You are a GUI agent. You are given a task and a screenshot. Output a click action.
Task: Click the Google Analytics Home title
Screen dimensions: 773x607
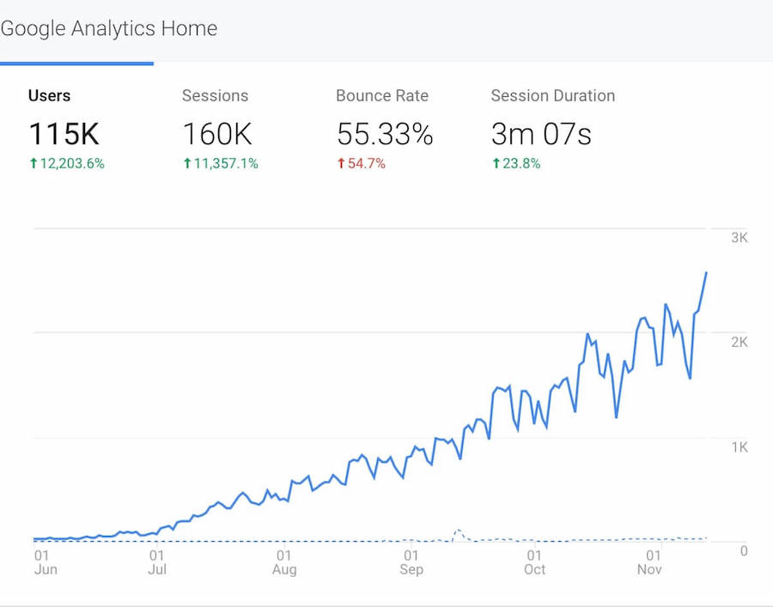pyautogui.click(x=109, y=28)
